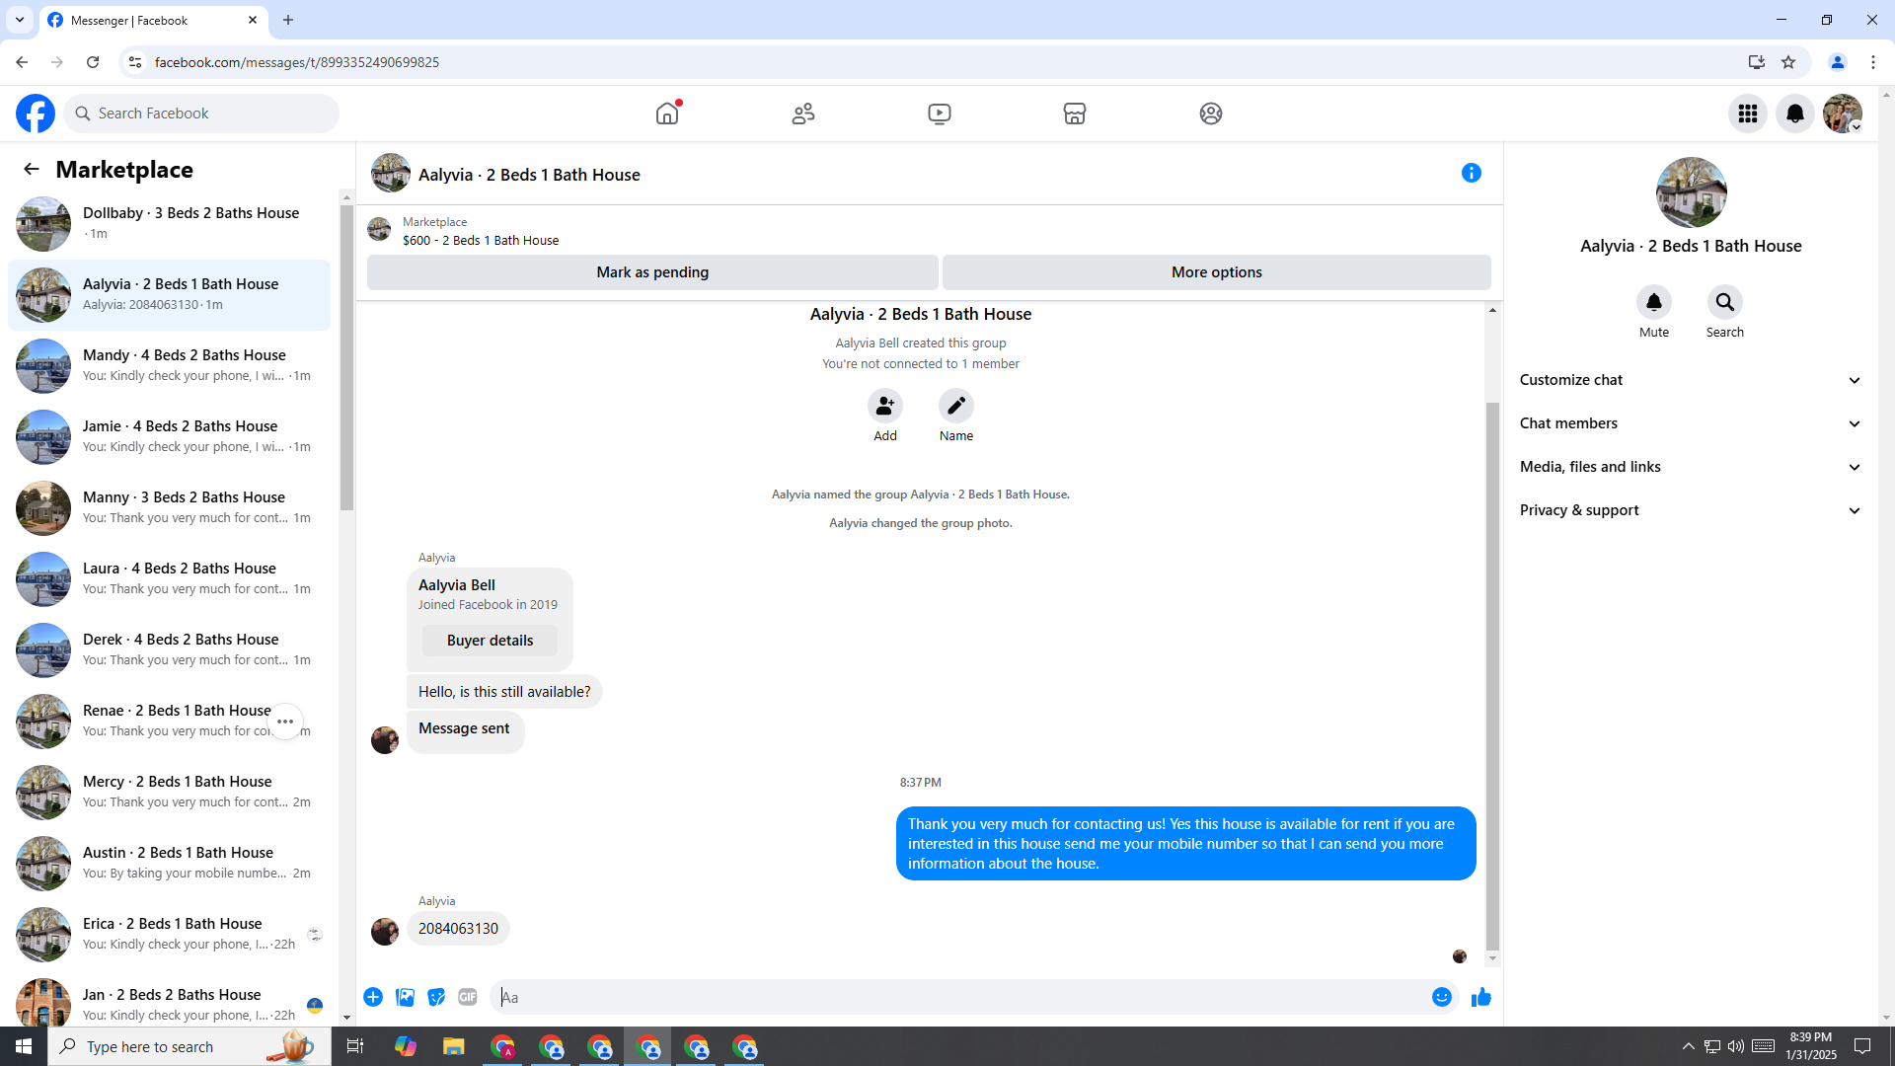Image resolution: width=1895 pixels, height=1066 pixels.
Task: Click the browser address bar URL
Action: click(x=297, y=62)
